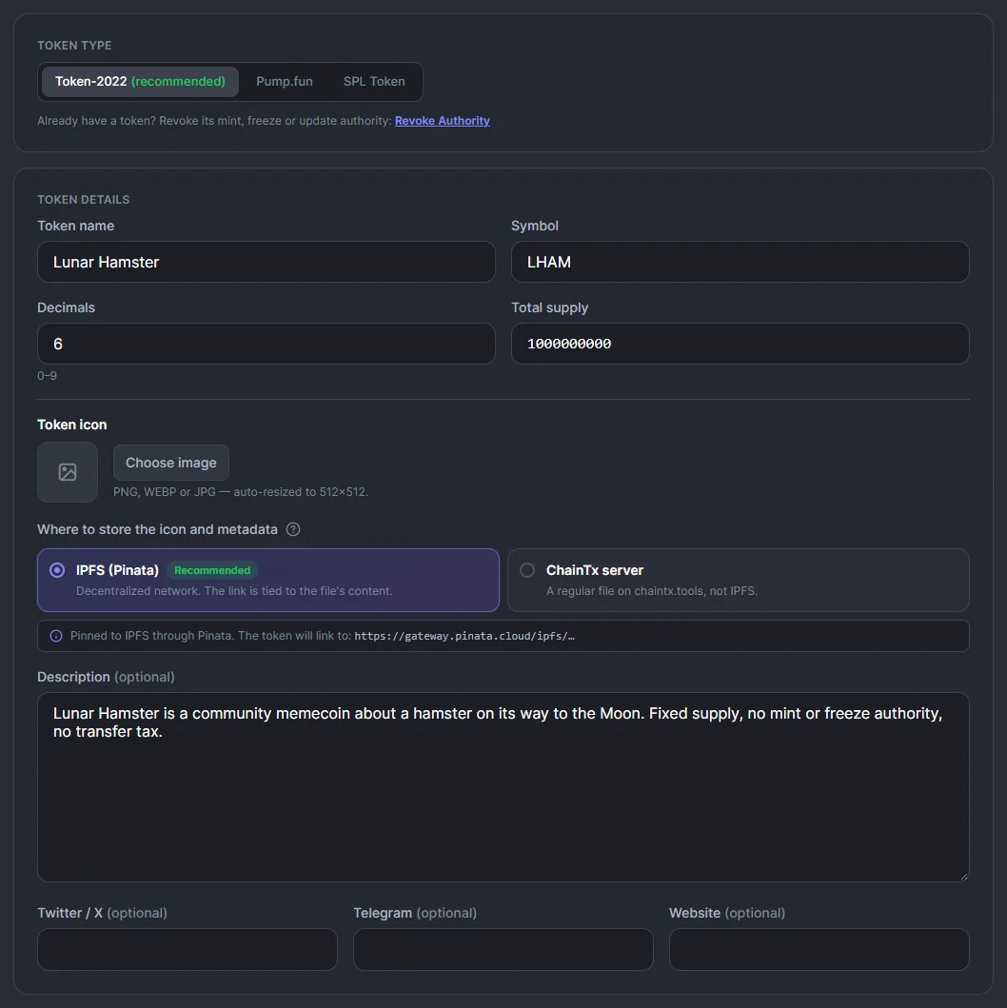This screenshot has height=1008, width=1007.
Task: Open the storage help question-mark icon
Action: (293, 529)
